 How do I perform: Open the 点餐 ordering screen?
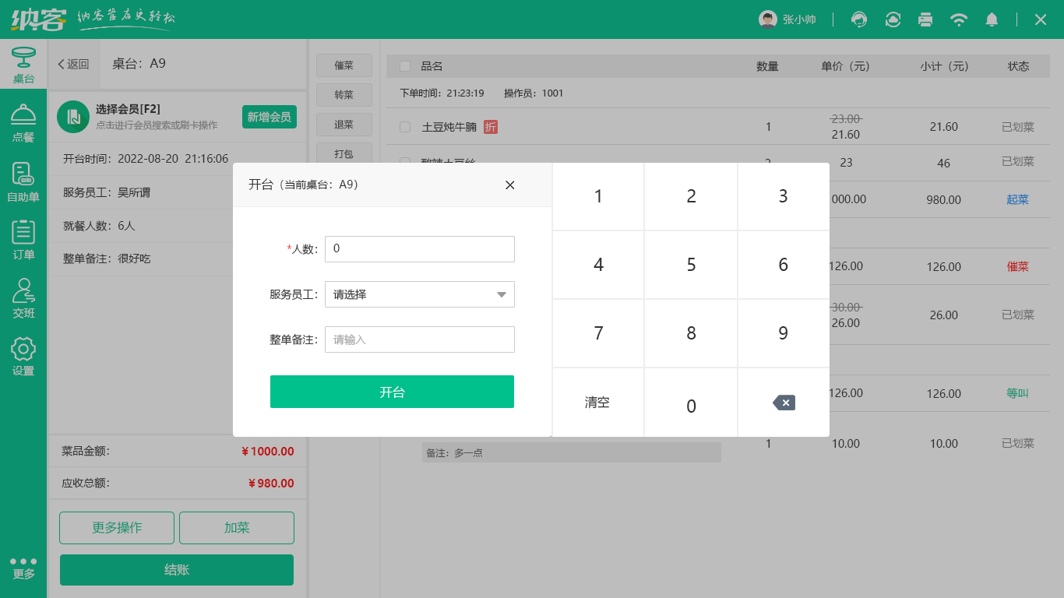tap(23, 123)
